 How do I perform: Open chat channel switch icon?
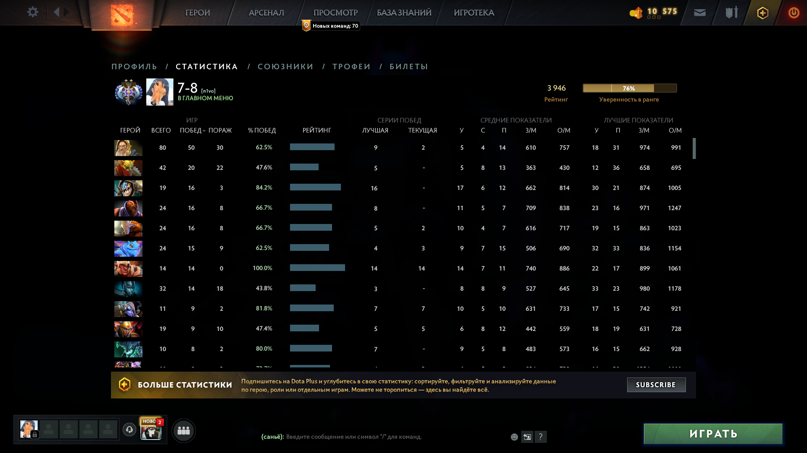point(527,437)
